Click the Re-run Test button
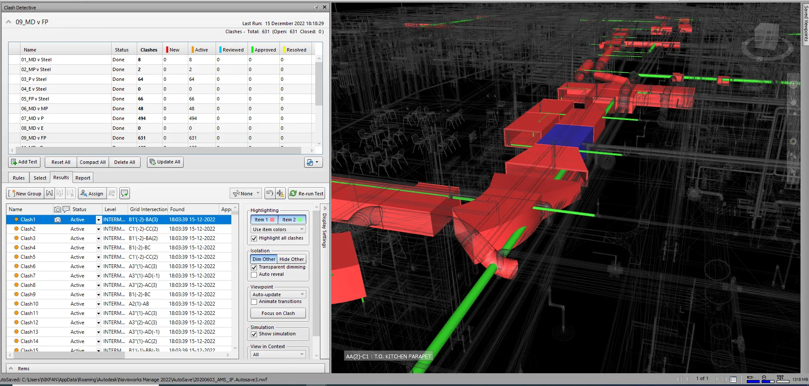809x386 pixels. point(306,193)
